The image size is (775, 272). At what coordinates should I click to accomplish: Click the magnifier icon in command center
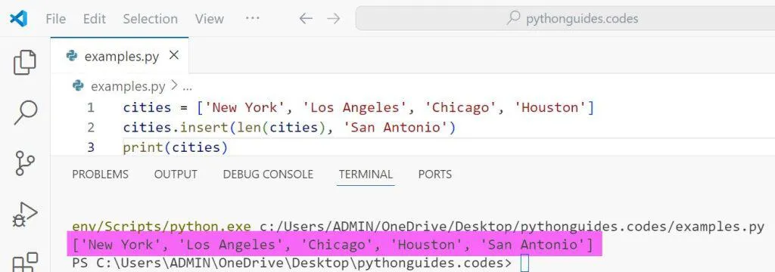(514, 19)
